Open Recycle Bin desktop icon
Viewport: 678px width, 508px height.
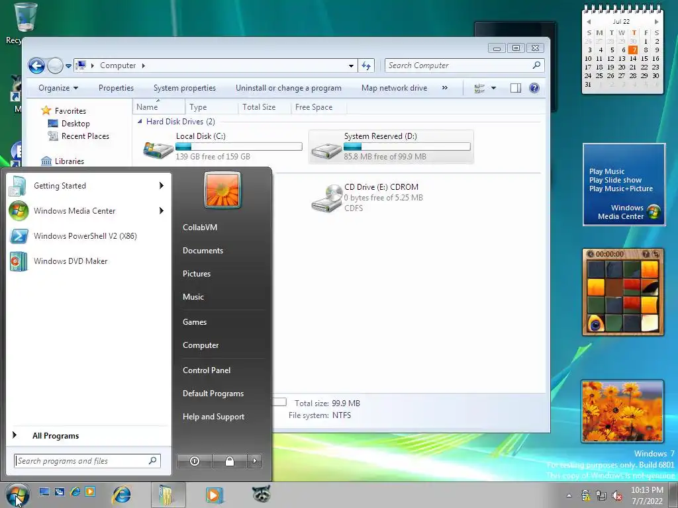tap(25, 22)
